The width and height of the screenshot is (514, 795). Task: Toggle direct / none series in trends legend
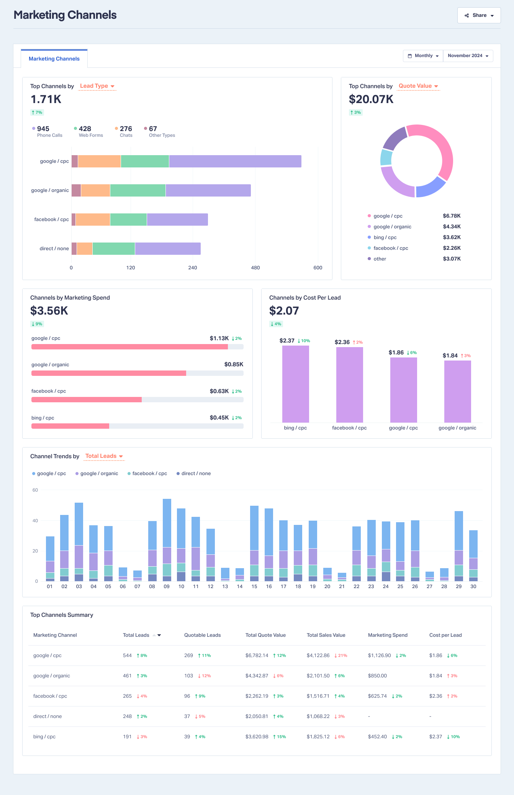click(x=193, y=474)
